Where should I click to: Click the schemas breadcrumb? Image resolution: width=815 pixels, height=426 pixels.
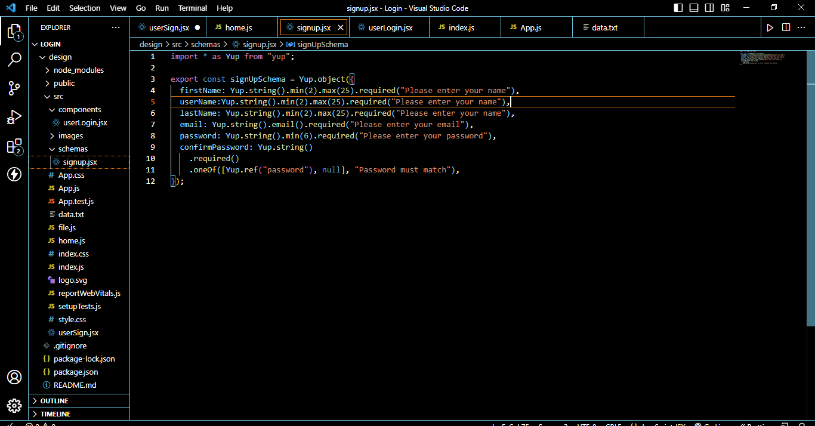pos(205,44)
